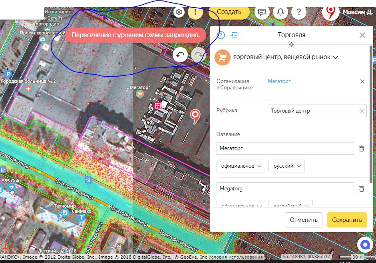
Task: Click the pink building entrance marker near 45
Action: [x=157, y=105]
